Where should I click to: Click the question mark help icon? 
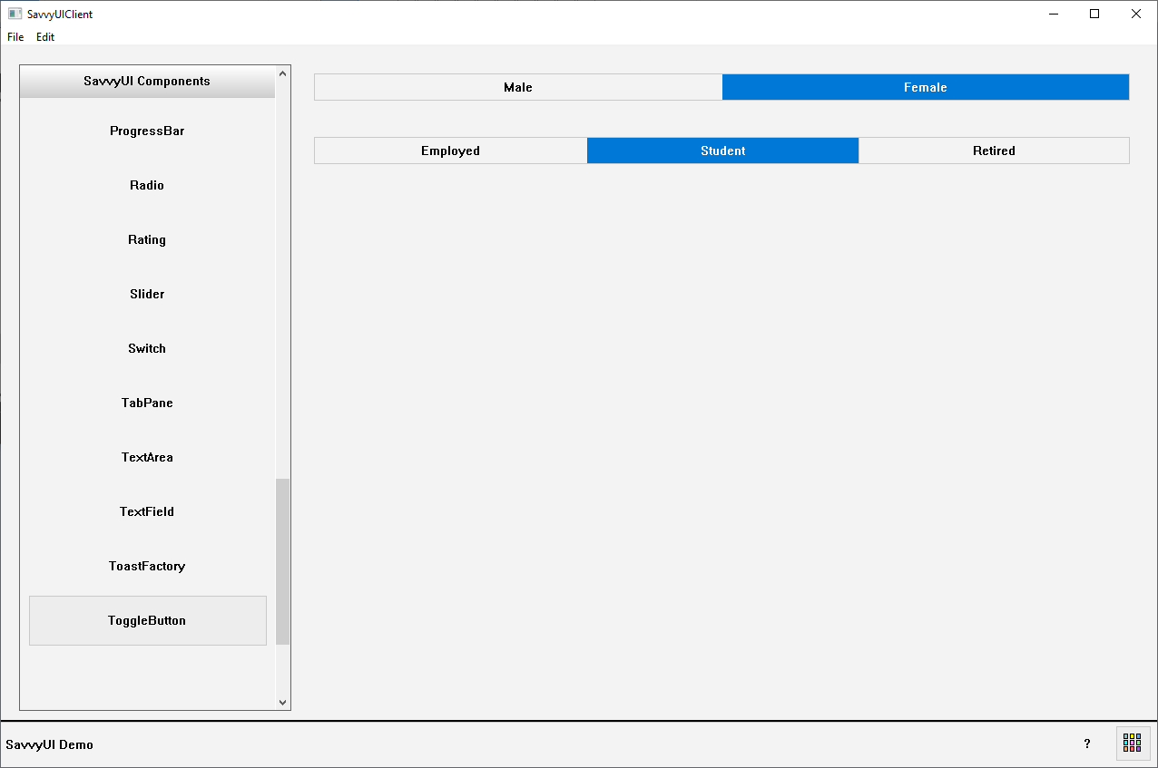click(x=1087, y=744)
